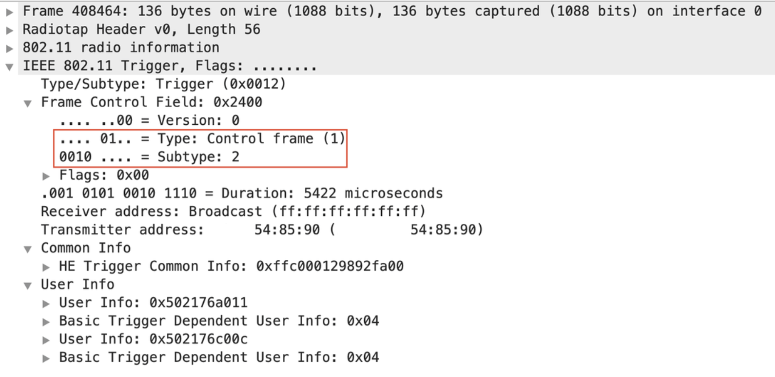
Task: Expand User Info 0x502176a011
Action: click(x=46, y=302)
